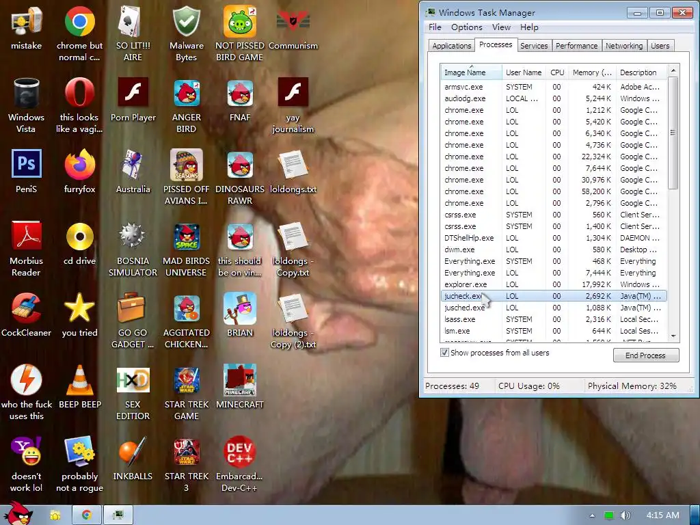Screen dimensions: 700x525
Task: Open the View menu in Task Manager
Action: tap(501, 27)
